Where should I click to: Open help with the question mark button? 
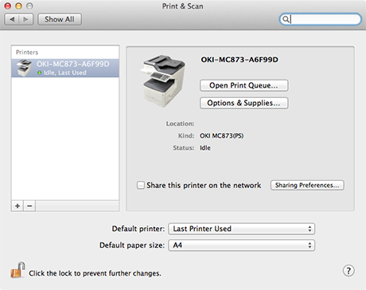[x=348, y=271]
